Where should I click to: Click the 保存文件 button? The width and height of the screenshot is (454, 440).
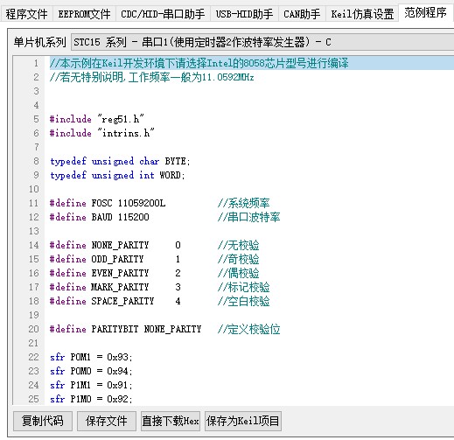point(107,421)
